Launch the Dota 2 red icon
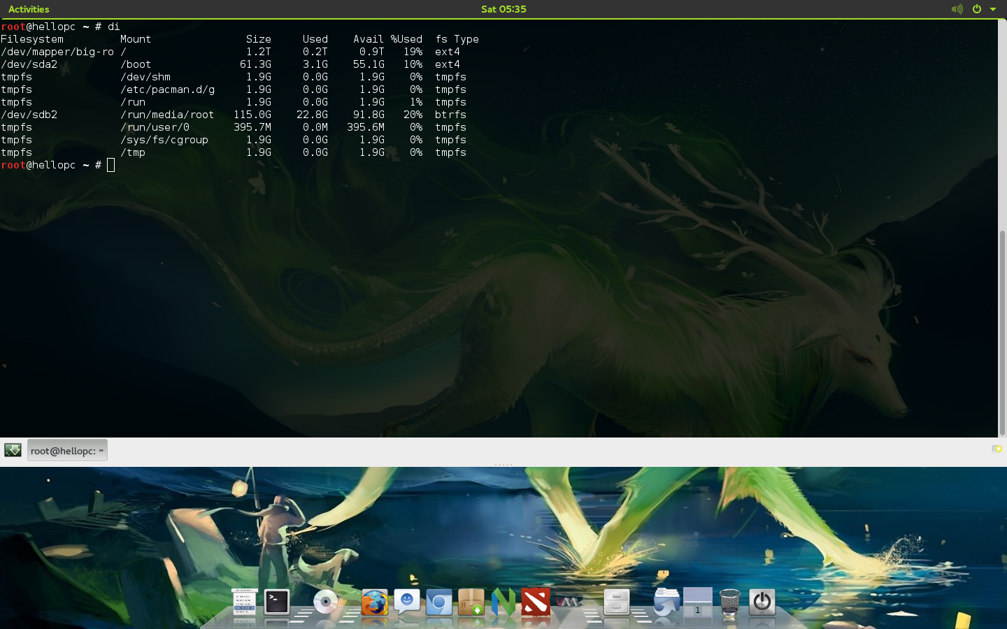The height and width of the screenshot is (629, 1007). pos(536,602)
